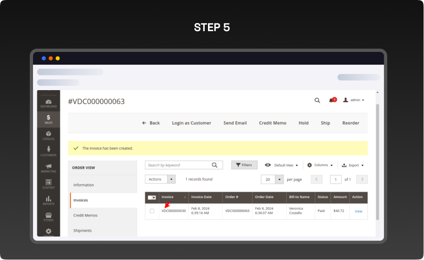Click the Filters button
The image size is (424, 260).
click(244, 165)
